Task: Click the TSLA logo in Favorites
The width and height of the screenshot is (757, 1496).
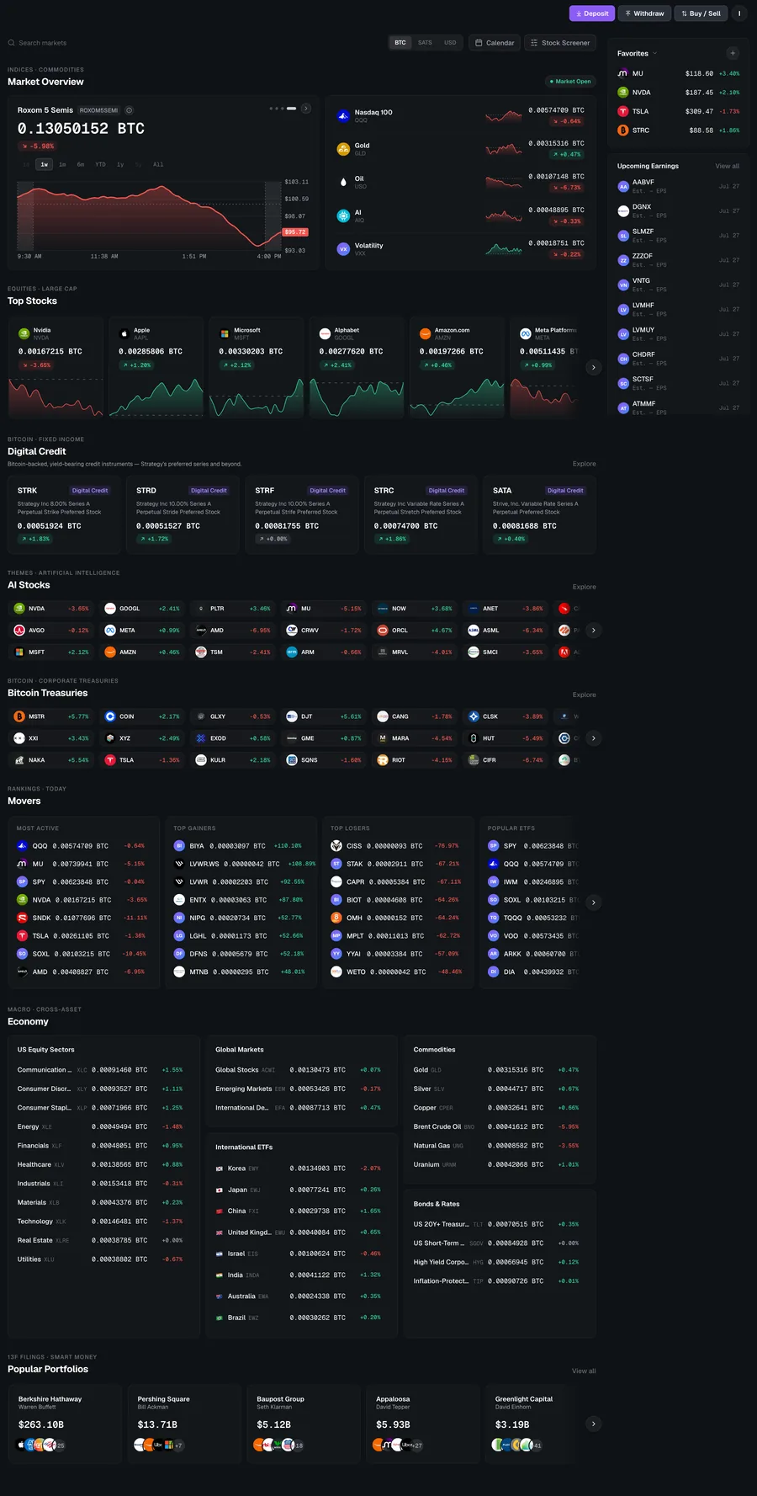Action: point(623,111)
